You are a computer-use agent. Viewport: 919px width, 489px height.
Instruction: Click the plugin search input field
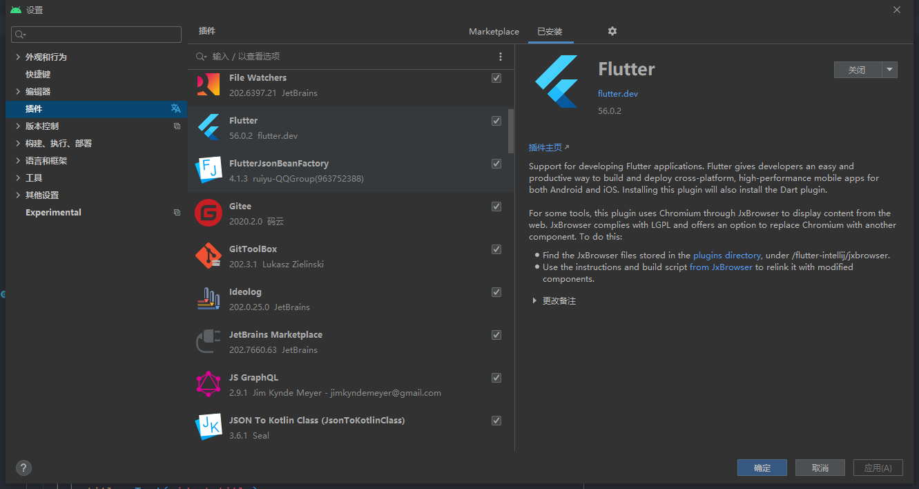(x=345, y=57)
